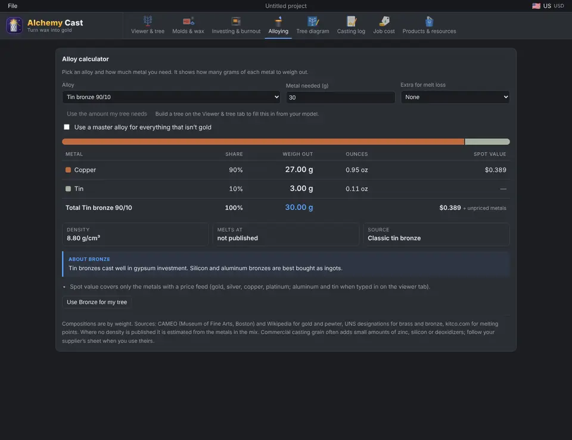The width and height of the screenshot is (572, 440).
Task: Switch to Molds & wax tab label
Action: (x=188, y=31)
